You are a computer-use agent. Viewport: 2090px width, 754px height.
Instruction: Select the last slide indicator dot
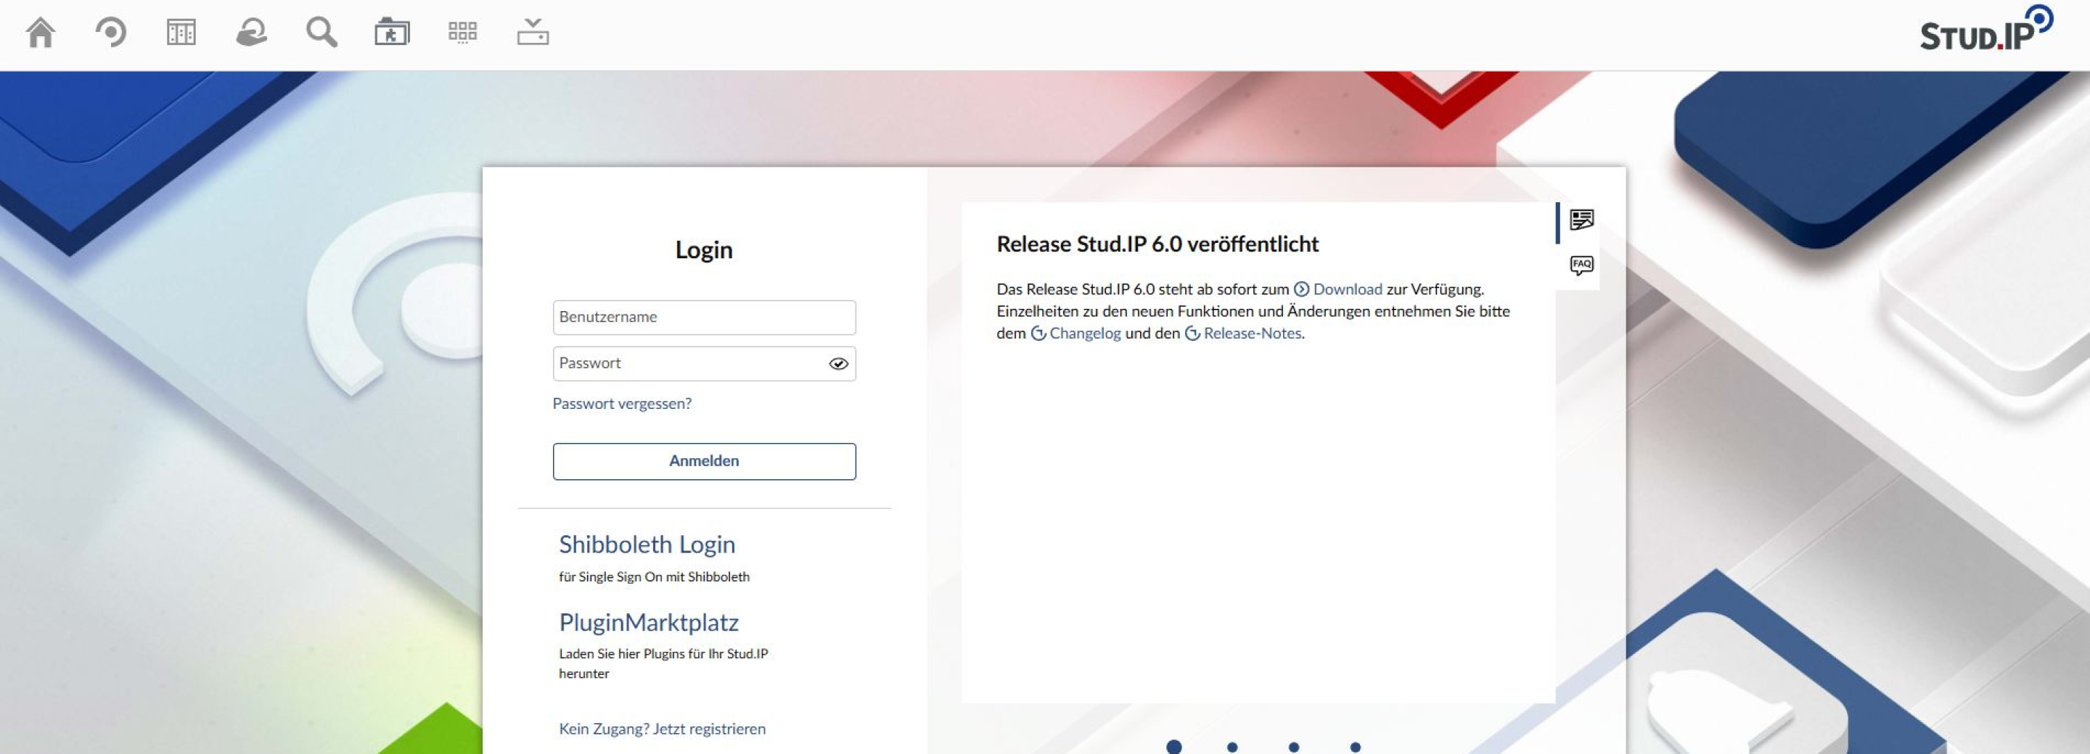[x=1356, y=747]
